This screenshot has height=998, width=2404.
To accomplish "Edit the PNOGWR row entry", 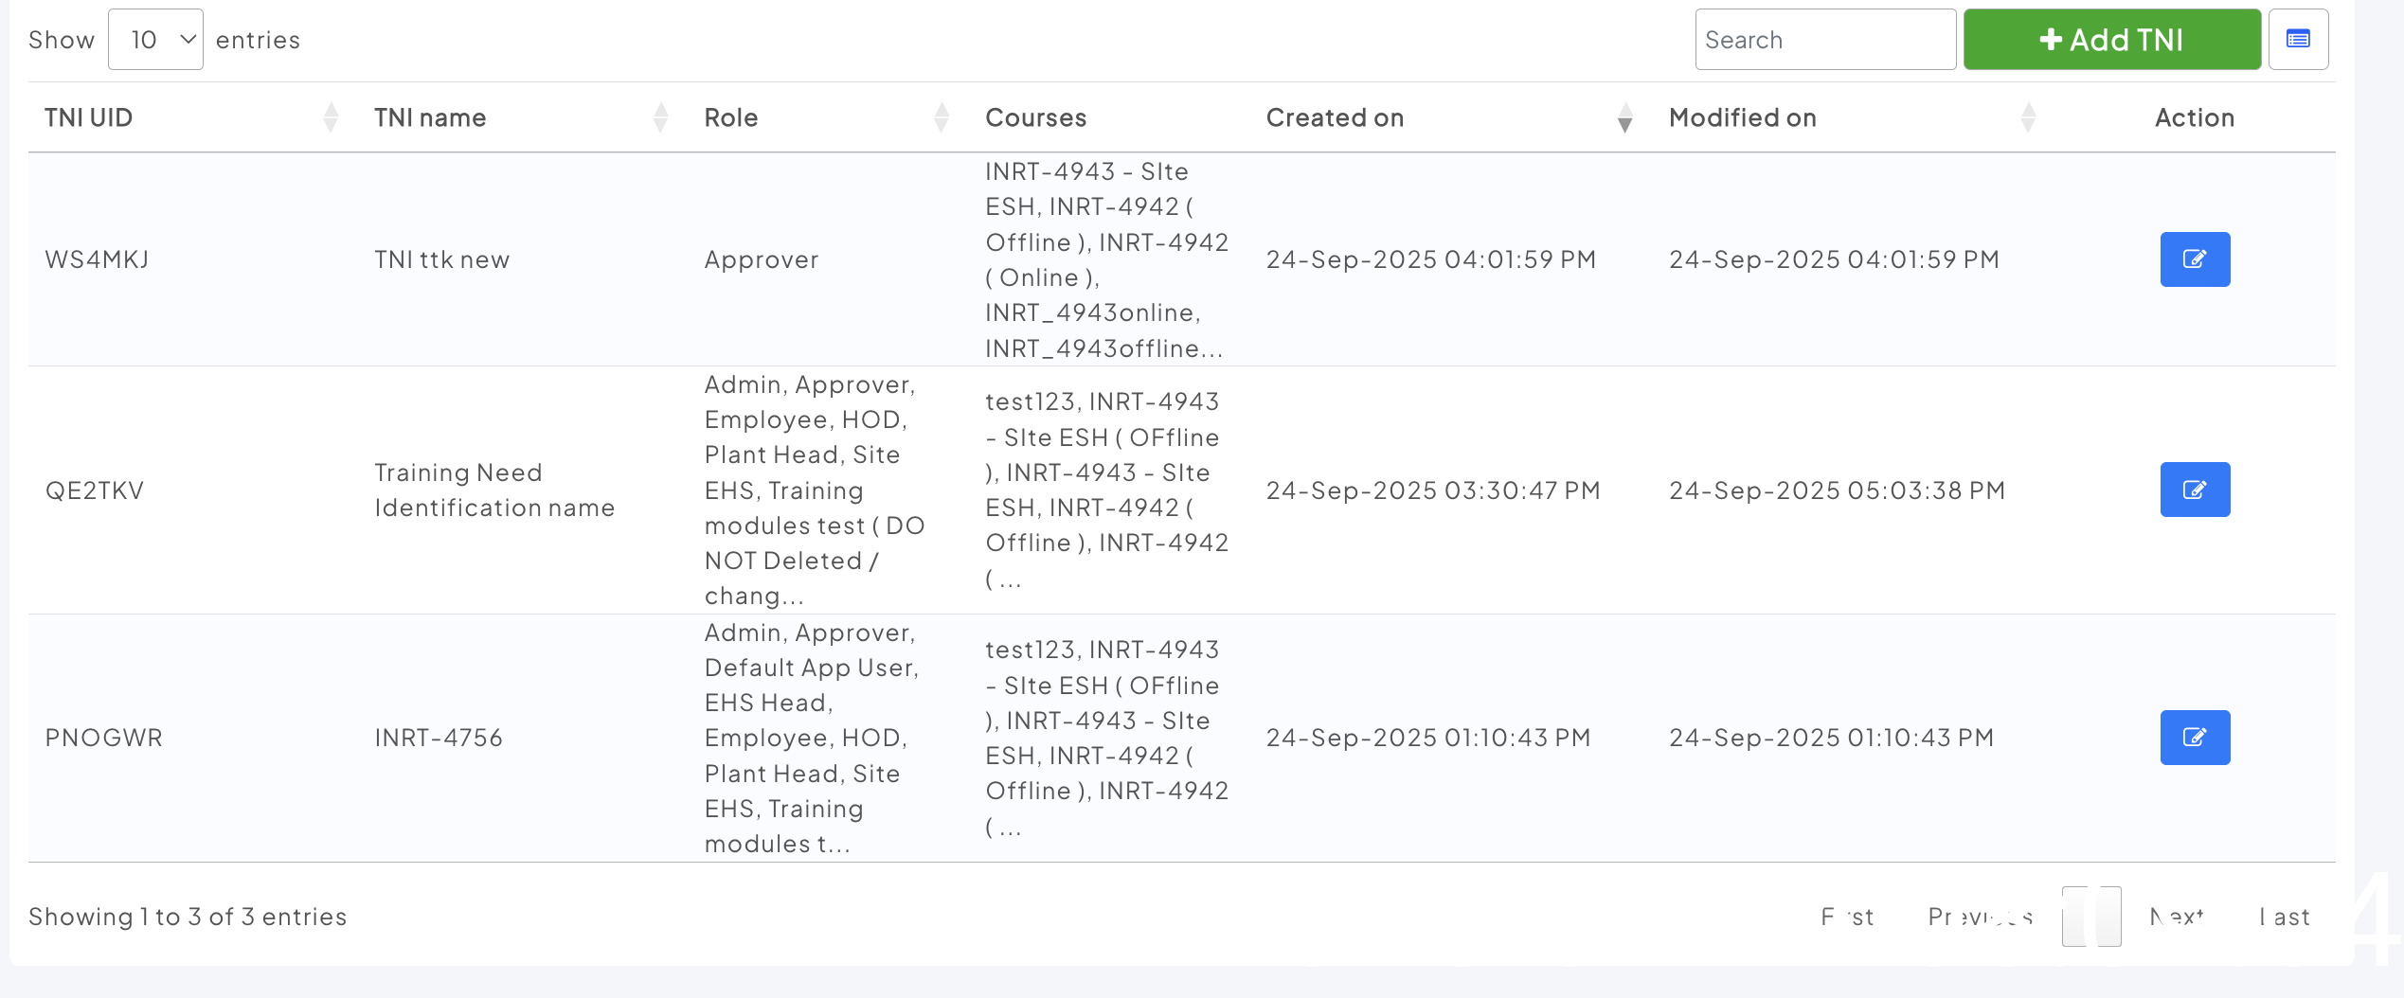I will (x=2195, y=738).
